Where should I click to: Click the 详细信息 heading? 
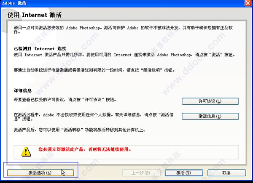pos(23,90)
